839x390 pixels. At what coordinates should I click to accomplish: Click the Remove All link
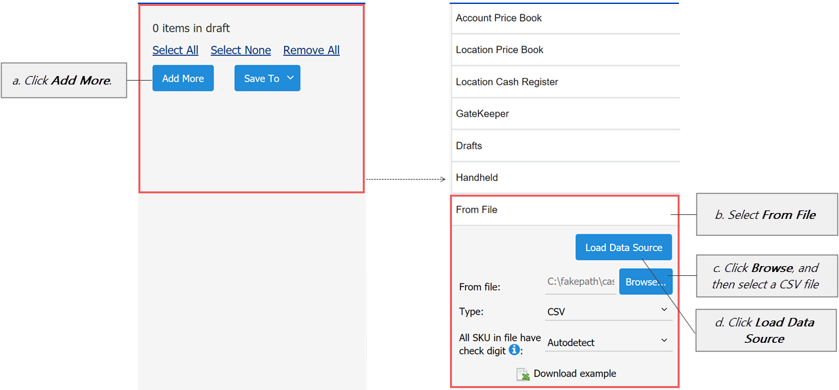[311, 50]
